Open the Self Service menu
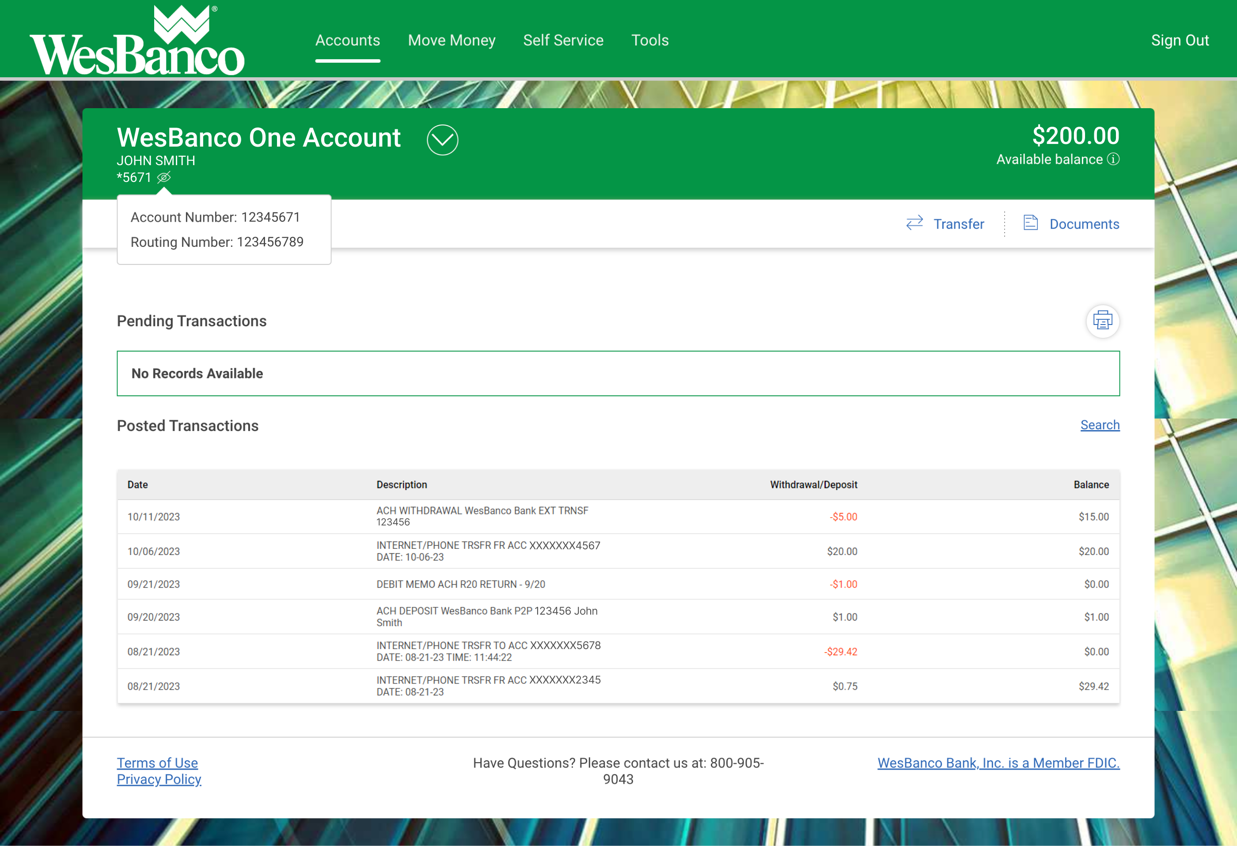1237x846 pixels. tap(563, 41)
